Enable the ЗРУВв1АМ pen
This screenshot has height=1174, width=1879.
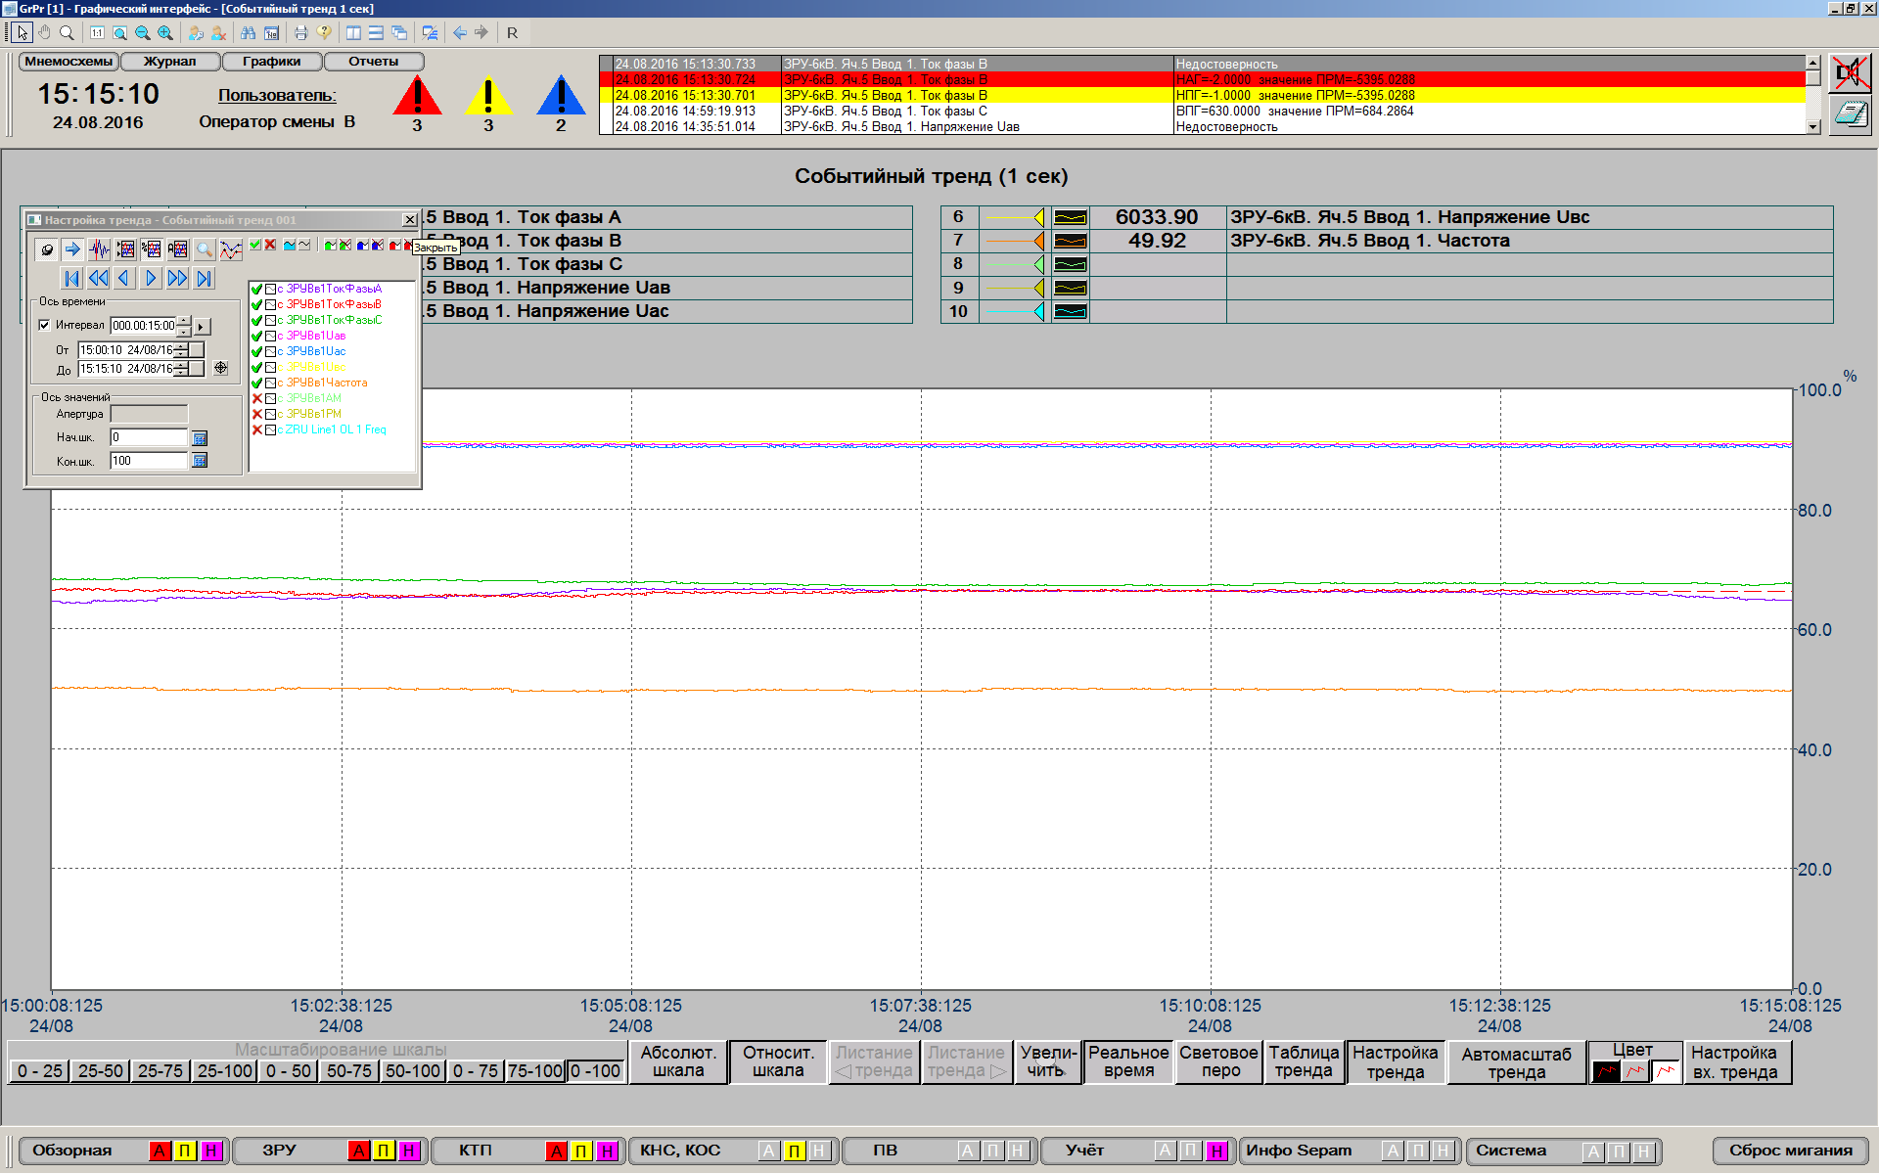click(x=257, y=398)
